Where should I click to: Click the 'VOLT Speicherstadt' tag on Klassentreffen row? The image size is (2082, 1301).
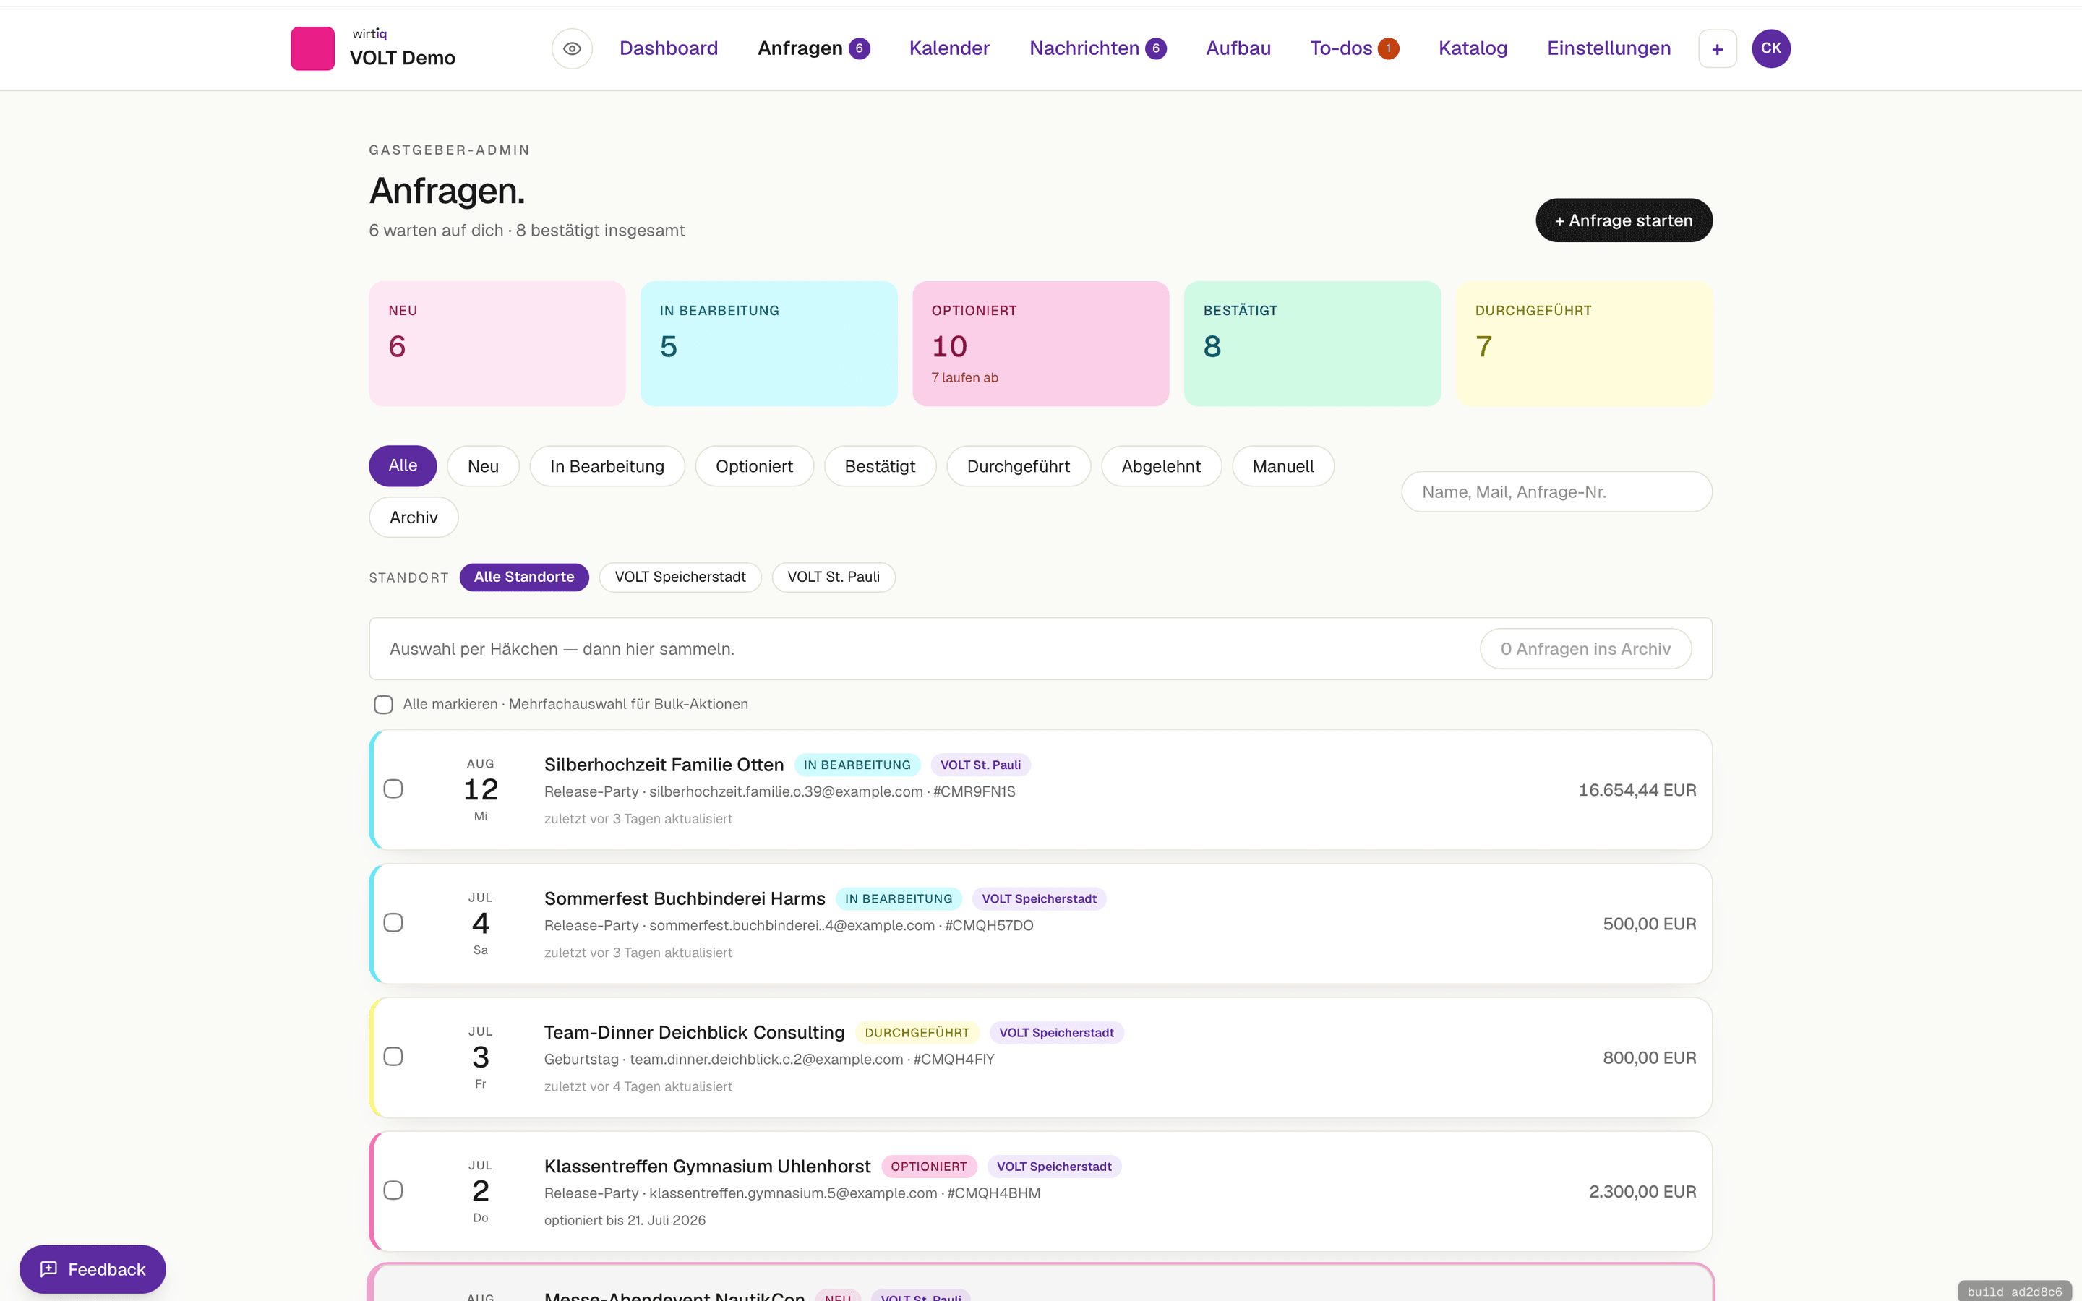(x=1054, y=1166)
